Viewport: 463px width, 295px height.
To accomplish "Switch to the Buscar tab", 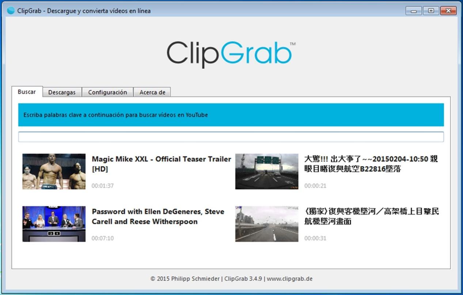I will (27, 92).
